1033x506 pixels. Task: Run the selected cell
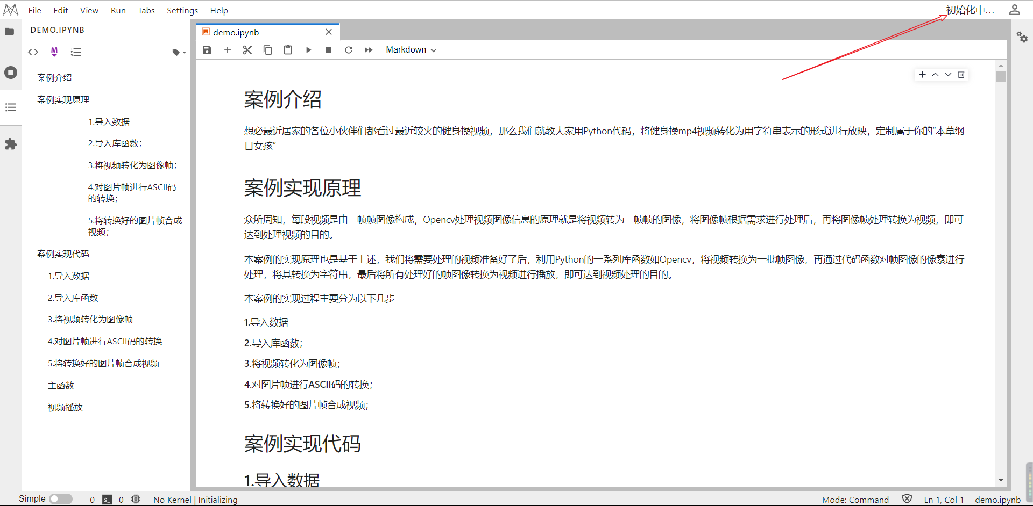(x=308, y=50)
